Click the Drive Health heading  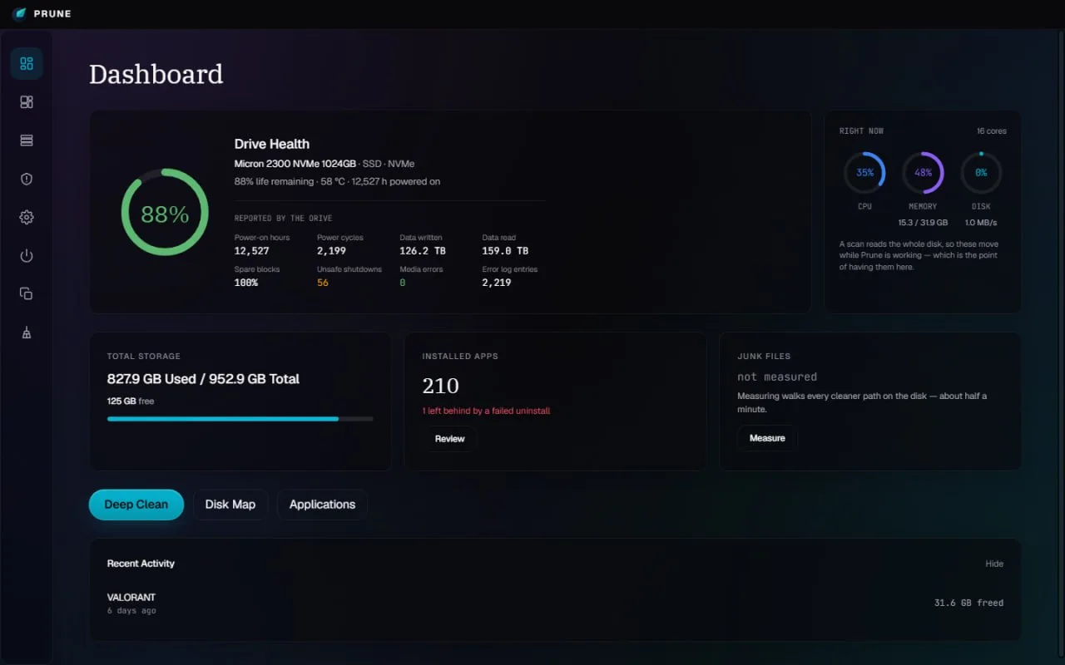[272, 144]
